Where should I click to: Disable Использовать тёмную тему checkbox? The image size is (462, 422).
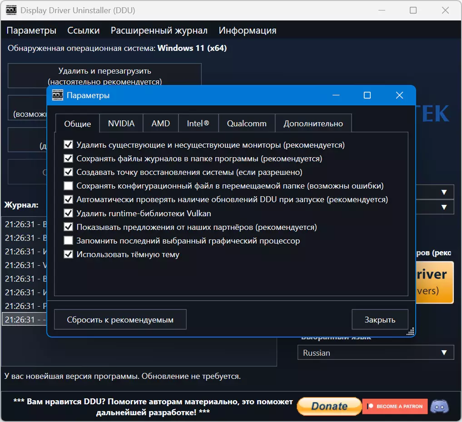click(68, 254)
